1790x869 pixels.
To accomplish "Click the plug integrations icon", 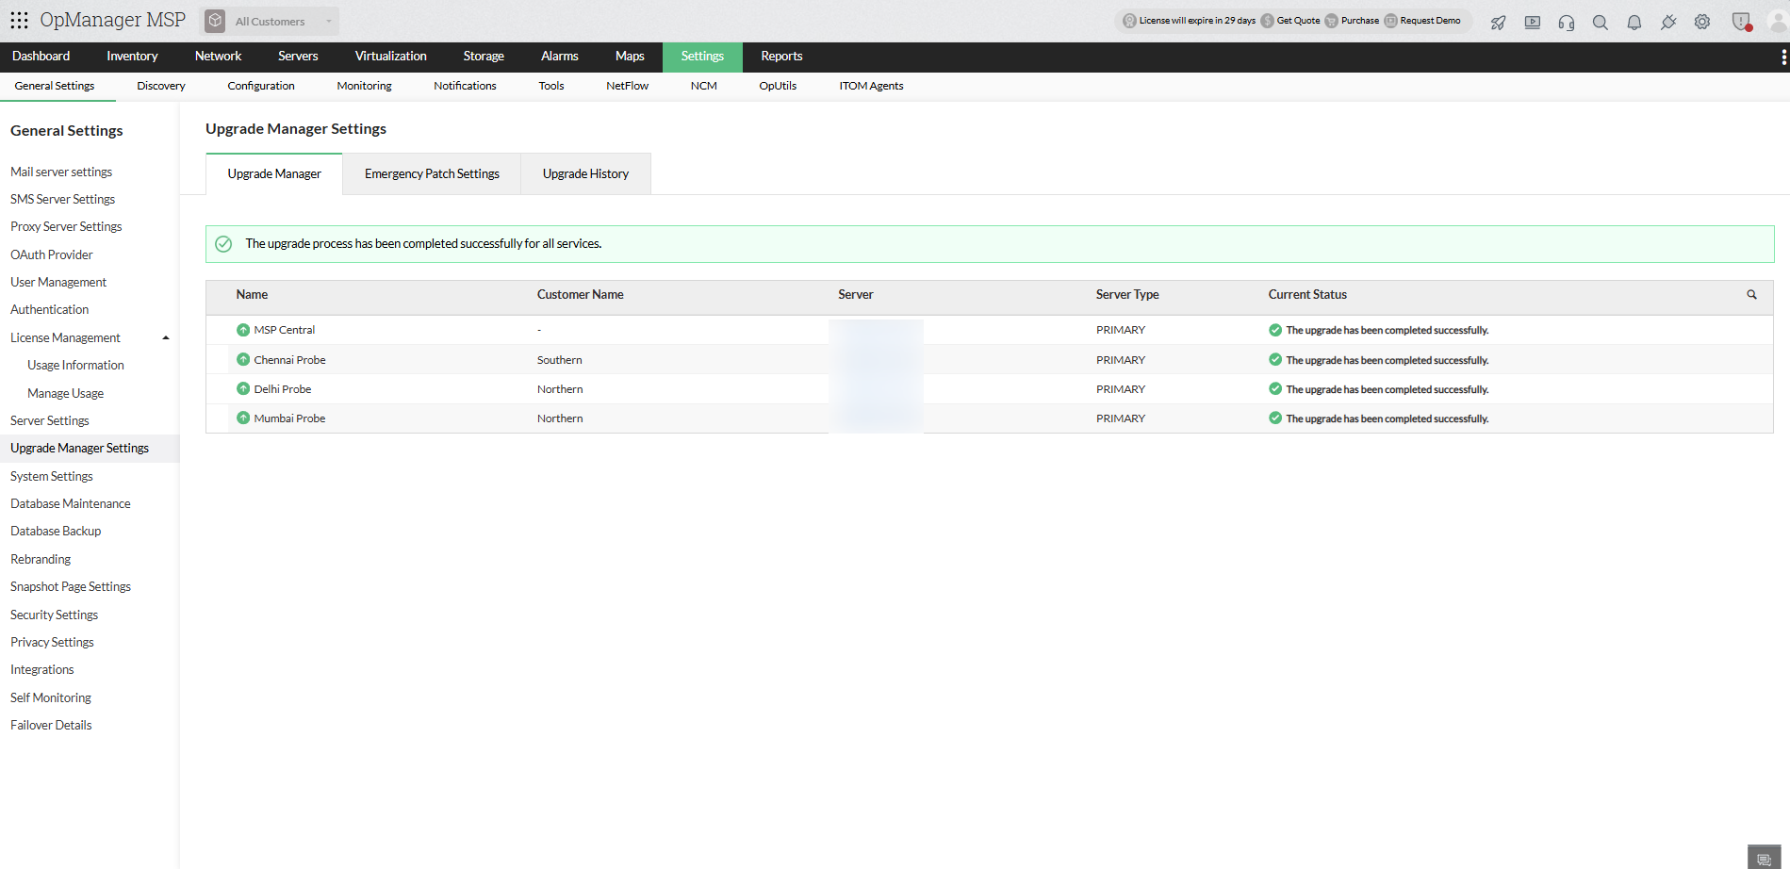I will [x=1668, y=22].
